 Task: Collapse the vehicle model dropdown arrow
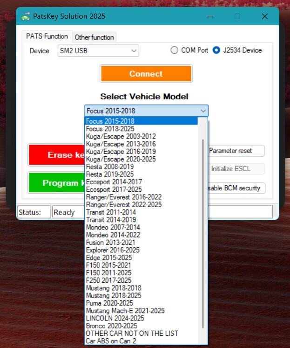[x=203, y=111]
